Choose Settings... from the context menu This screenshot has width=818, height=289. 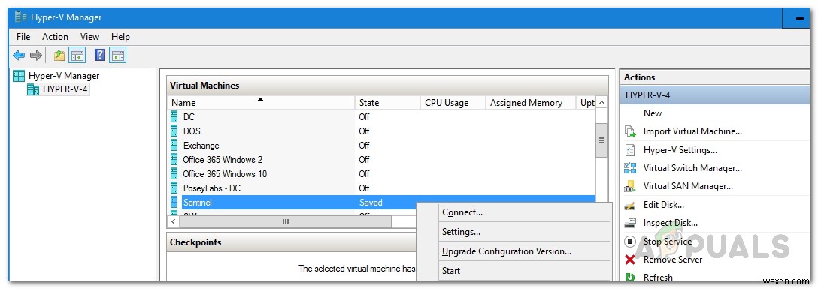[461, 232]
